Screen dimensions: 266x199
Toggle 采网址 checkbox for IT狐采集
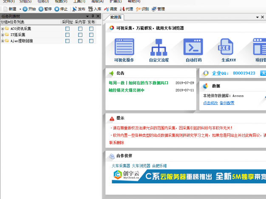(x=68, y=35)
